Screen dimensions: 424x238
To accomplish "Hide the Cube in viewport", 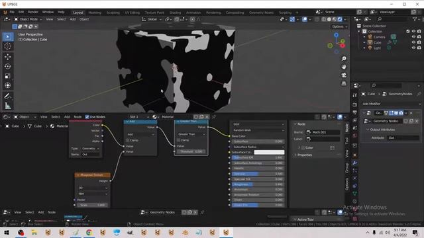I will tap(413, 42).
